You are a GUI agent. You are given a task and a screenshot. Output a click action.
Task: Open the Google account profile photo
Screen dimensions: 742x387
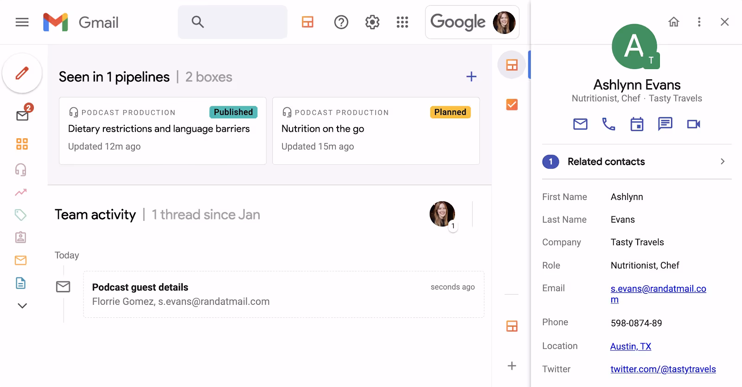point(504,22)
